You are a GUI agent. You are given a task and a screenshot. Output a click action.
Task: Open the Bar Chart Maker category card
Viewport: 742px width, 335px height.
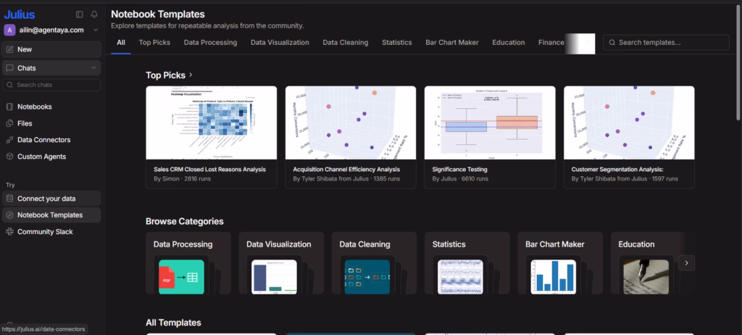pyautogui.click(x=560, y=263)
